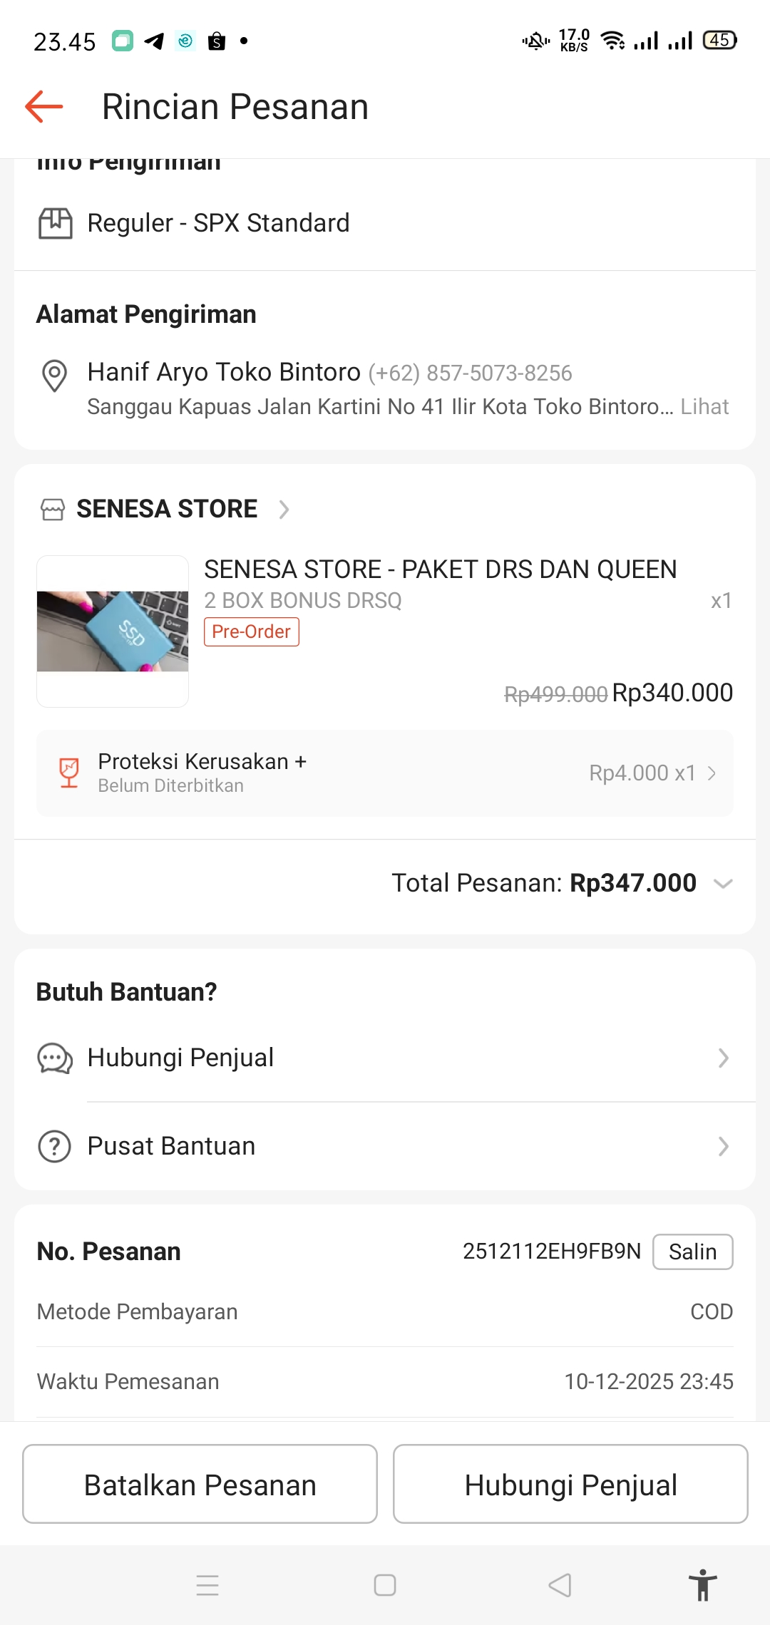This screenshot has width=770, height=1625.
Task: Tap Lihat to view the full address
Action: pyautogui.click(x=704, y=407)
